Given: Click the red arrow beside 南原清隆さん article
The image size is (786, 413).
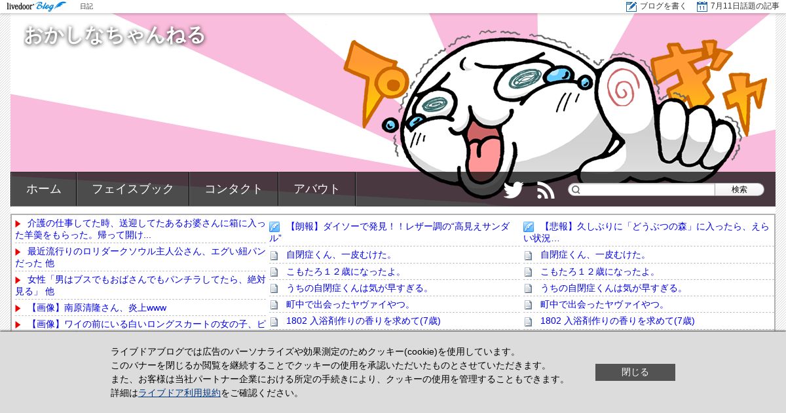Looking at the screenshot, I should tap(18, 308).
